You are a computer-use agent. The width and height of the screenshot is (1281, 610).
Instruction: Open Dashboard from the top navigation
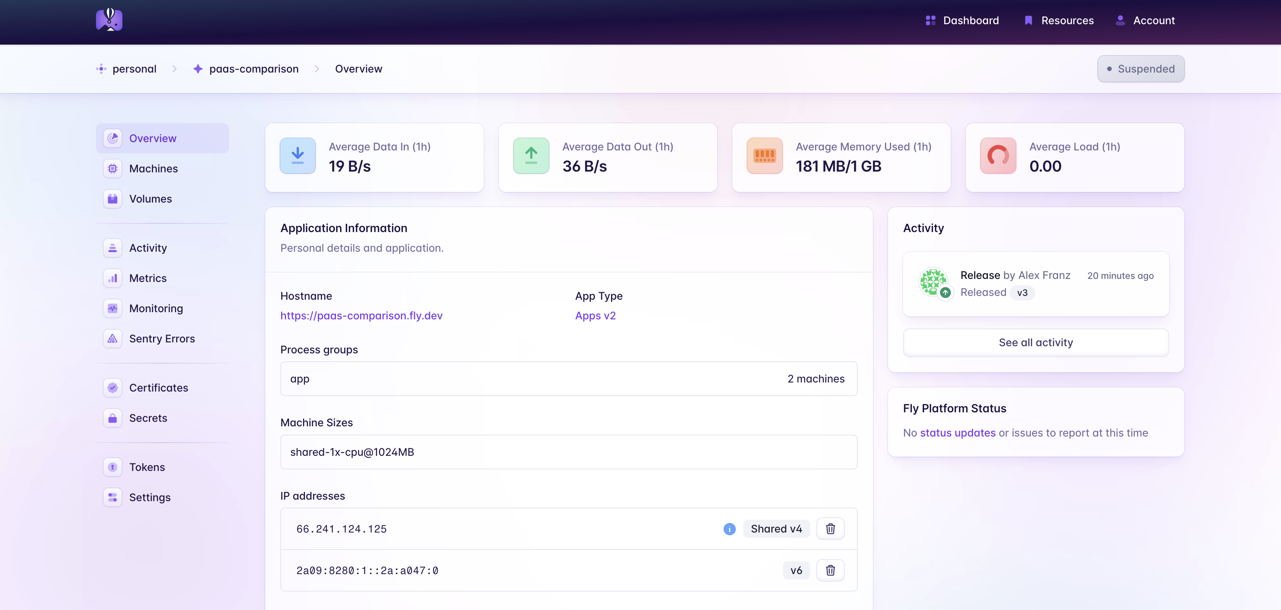tap(971, 20)
